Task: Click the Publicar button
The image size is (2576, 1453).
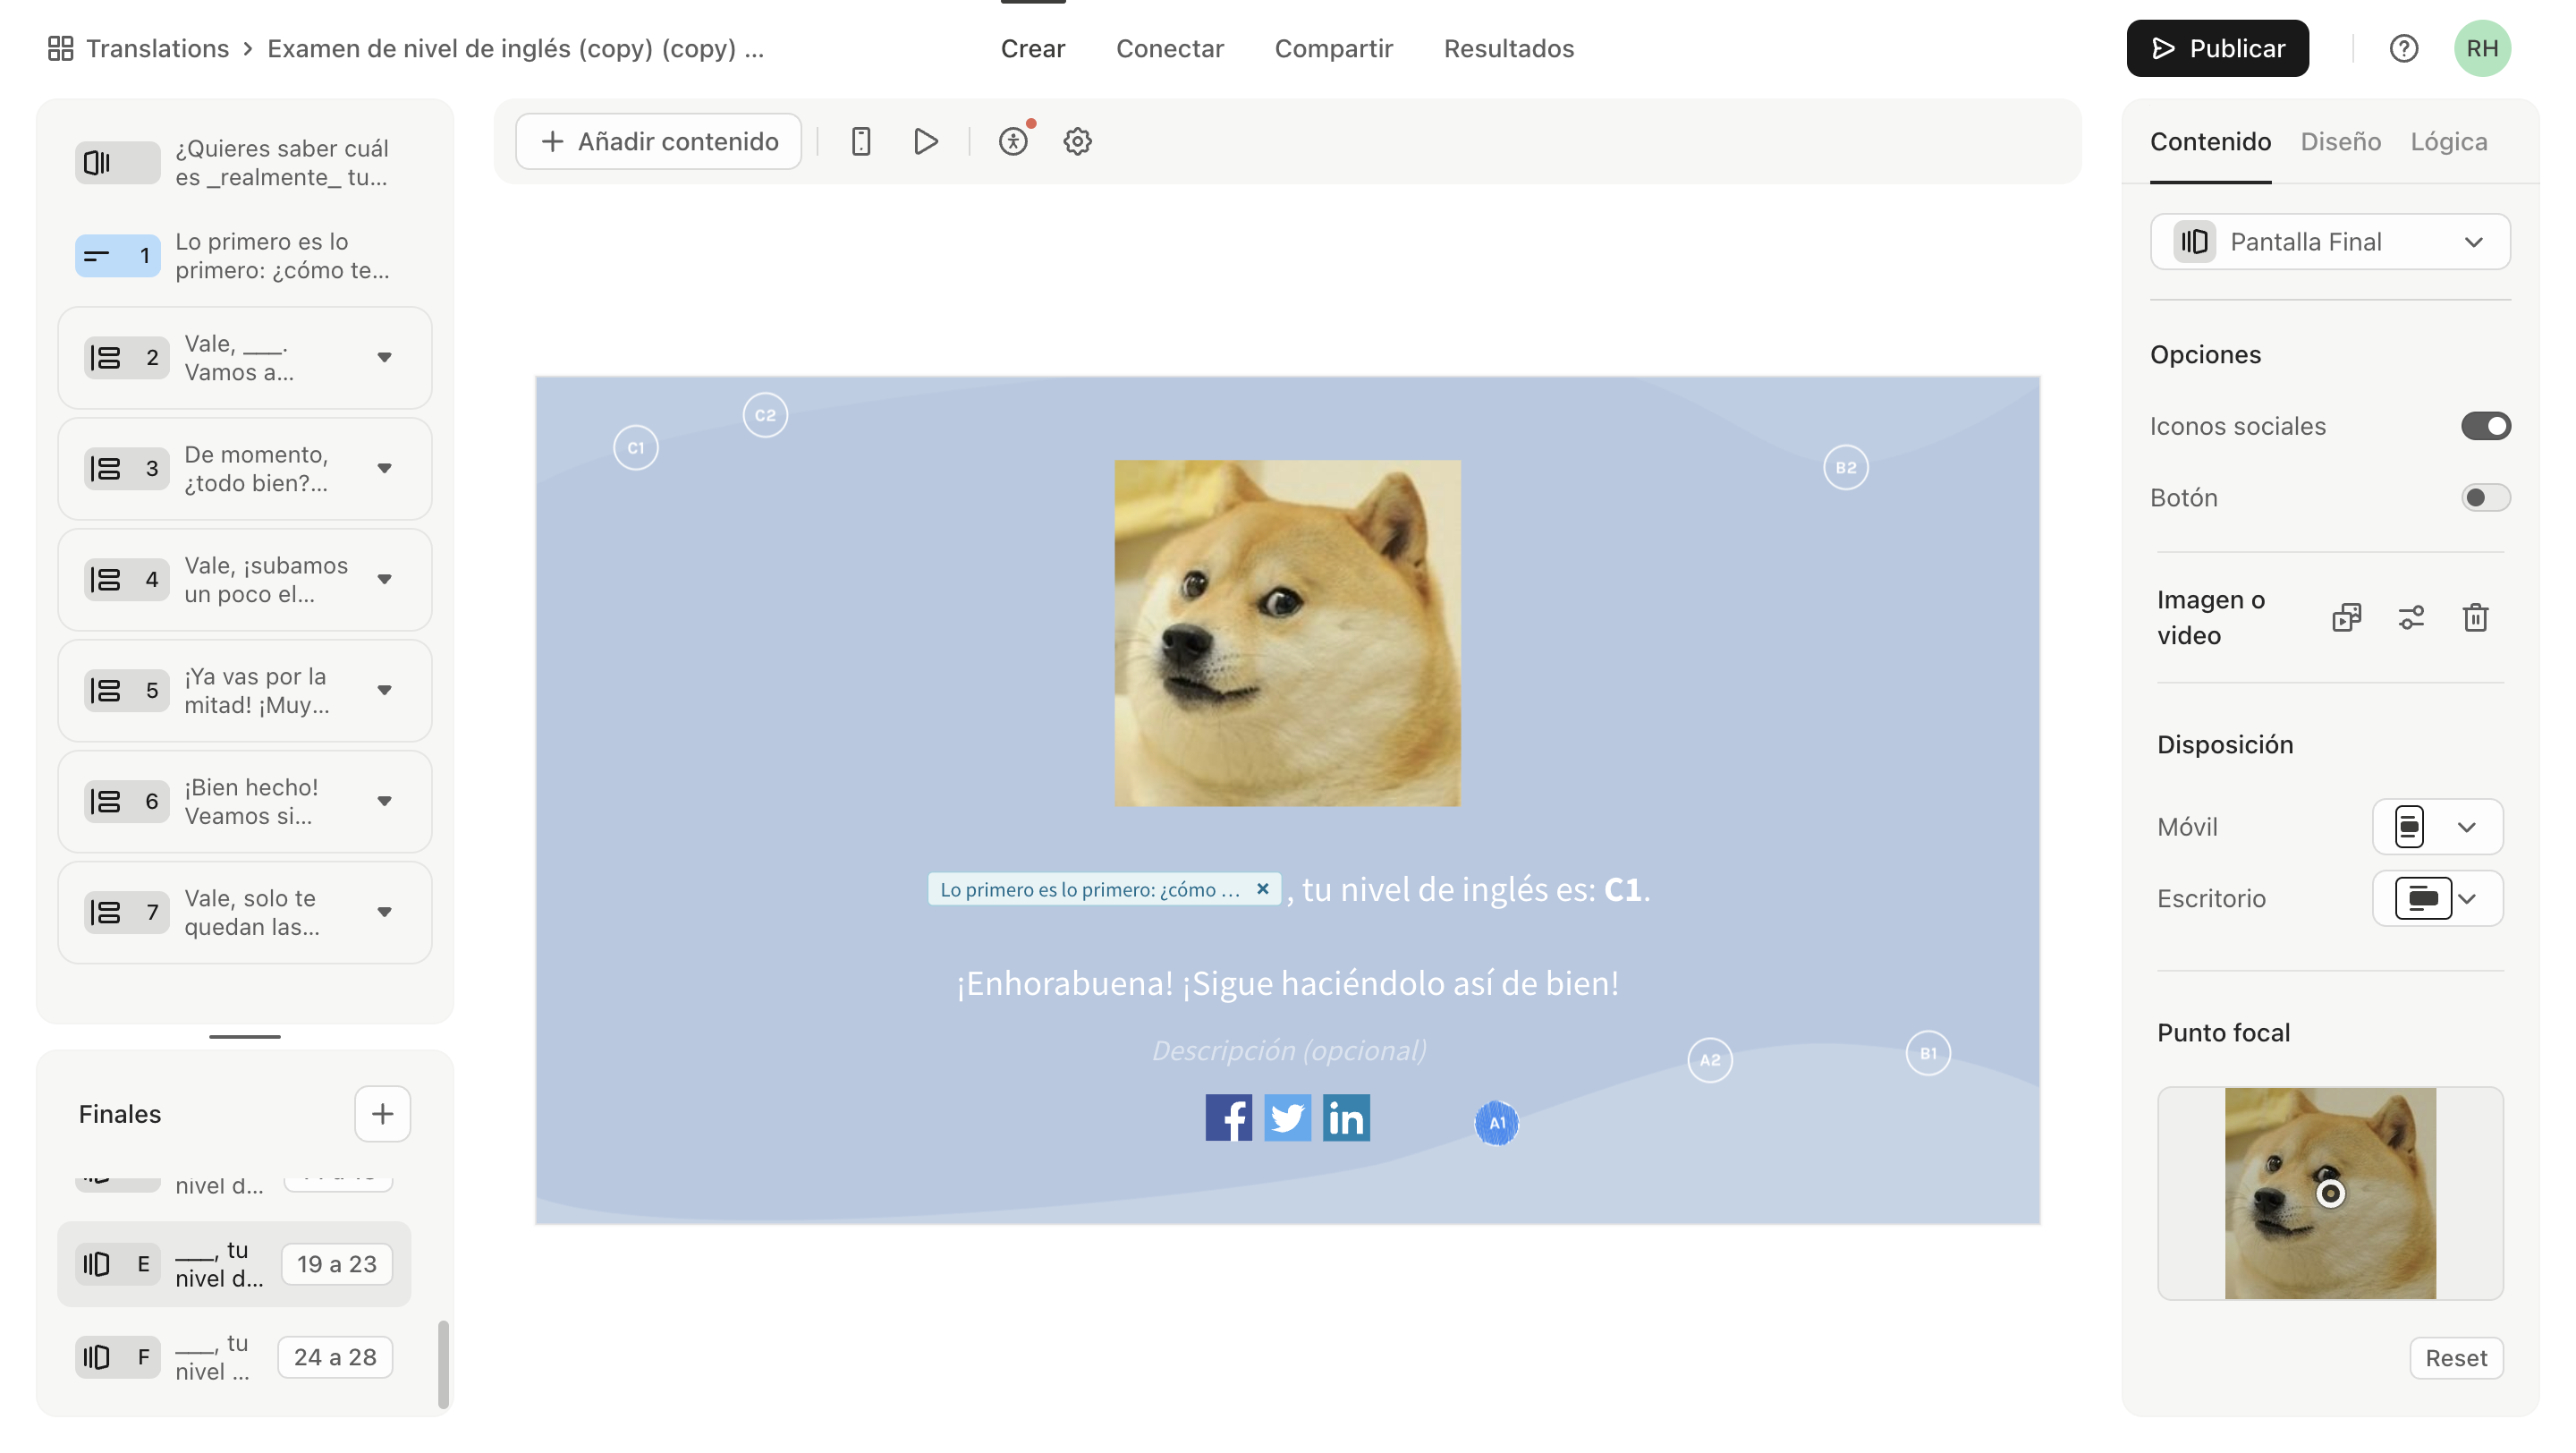Action: (2217, 47)
